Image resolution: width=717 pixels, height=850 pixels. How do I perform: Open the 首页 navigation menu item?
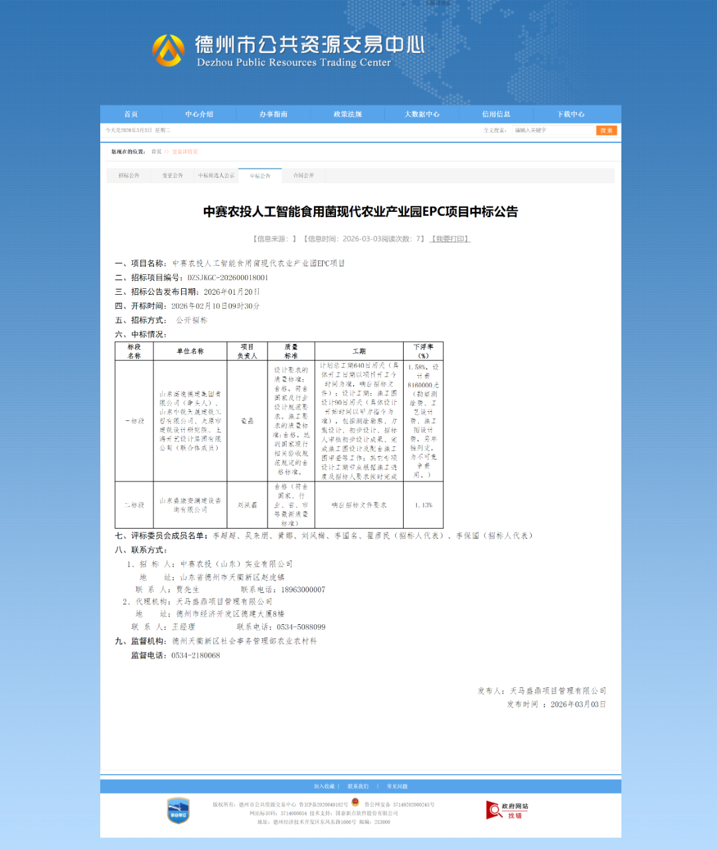click(x=131, y=114)
